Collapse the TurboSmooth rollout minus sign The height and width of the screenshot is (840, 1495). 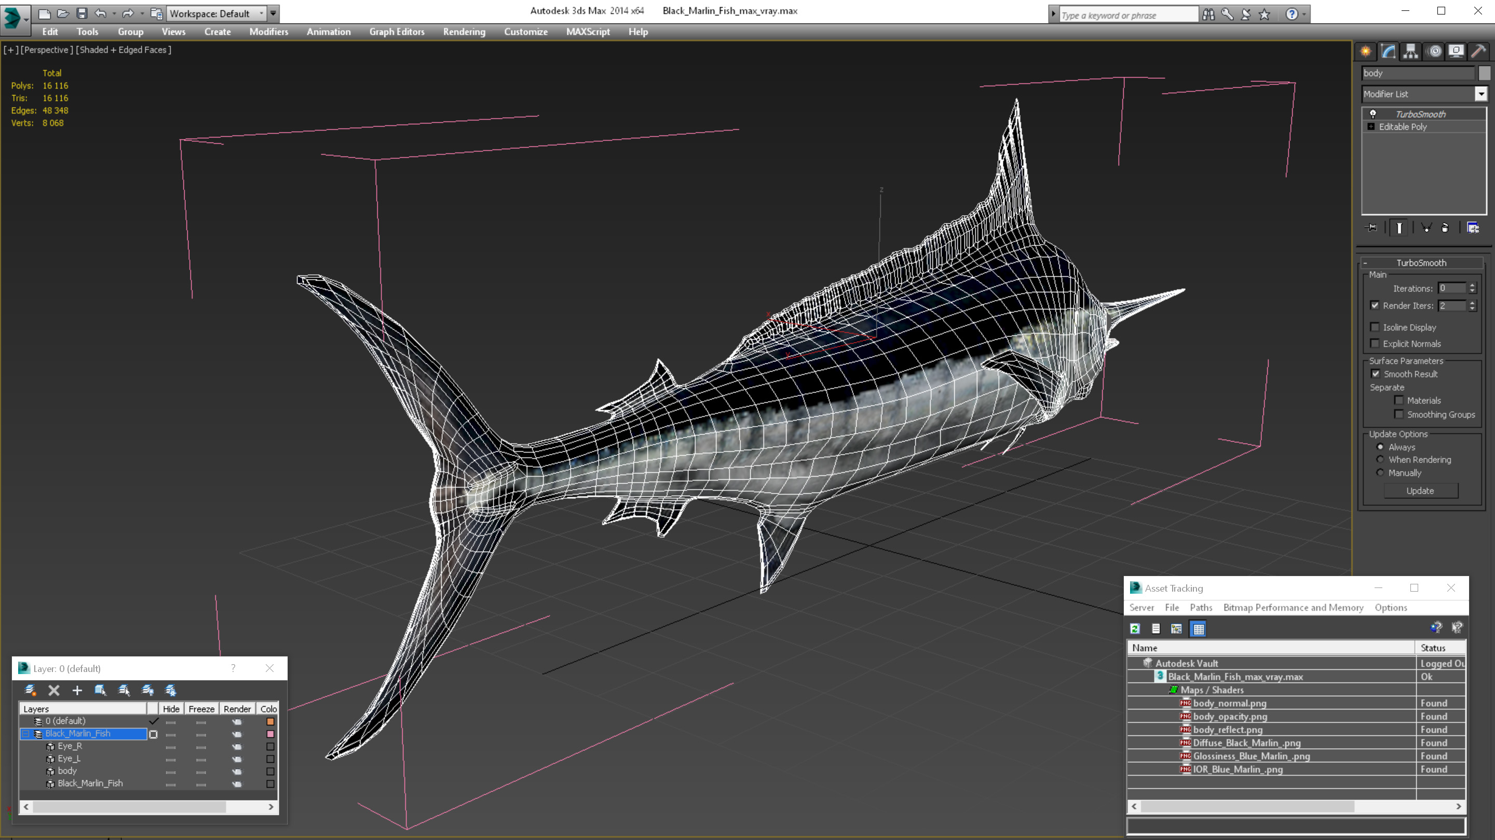coord(1365,263)
